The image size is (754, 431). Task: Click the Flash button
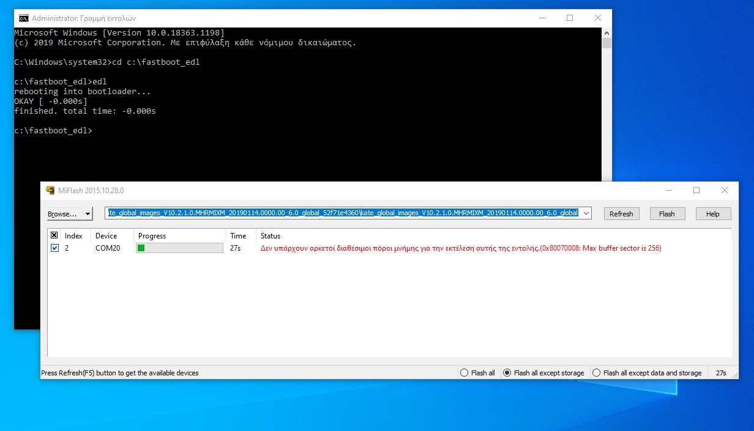coord(666,214)
